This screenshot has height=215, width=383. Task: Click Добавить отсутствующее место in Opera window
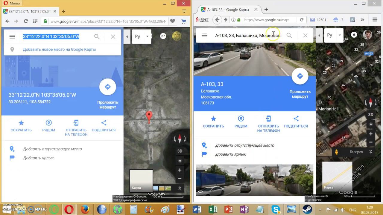pyautogui.click(x=52, y=149)
